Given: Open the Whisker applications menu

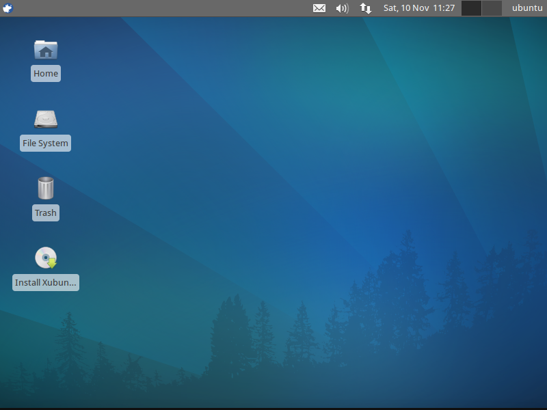Looking at the screenshot, I should tap(8, 8).
